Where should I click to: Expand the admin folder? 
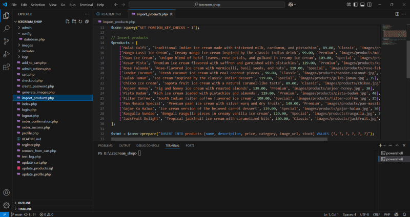point(26,27)
